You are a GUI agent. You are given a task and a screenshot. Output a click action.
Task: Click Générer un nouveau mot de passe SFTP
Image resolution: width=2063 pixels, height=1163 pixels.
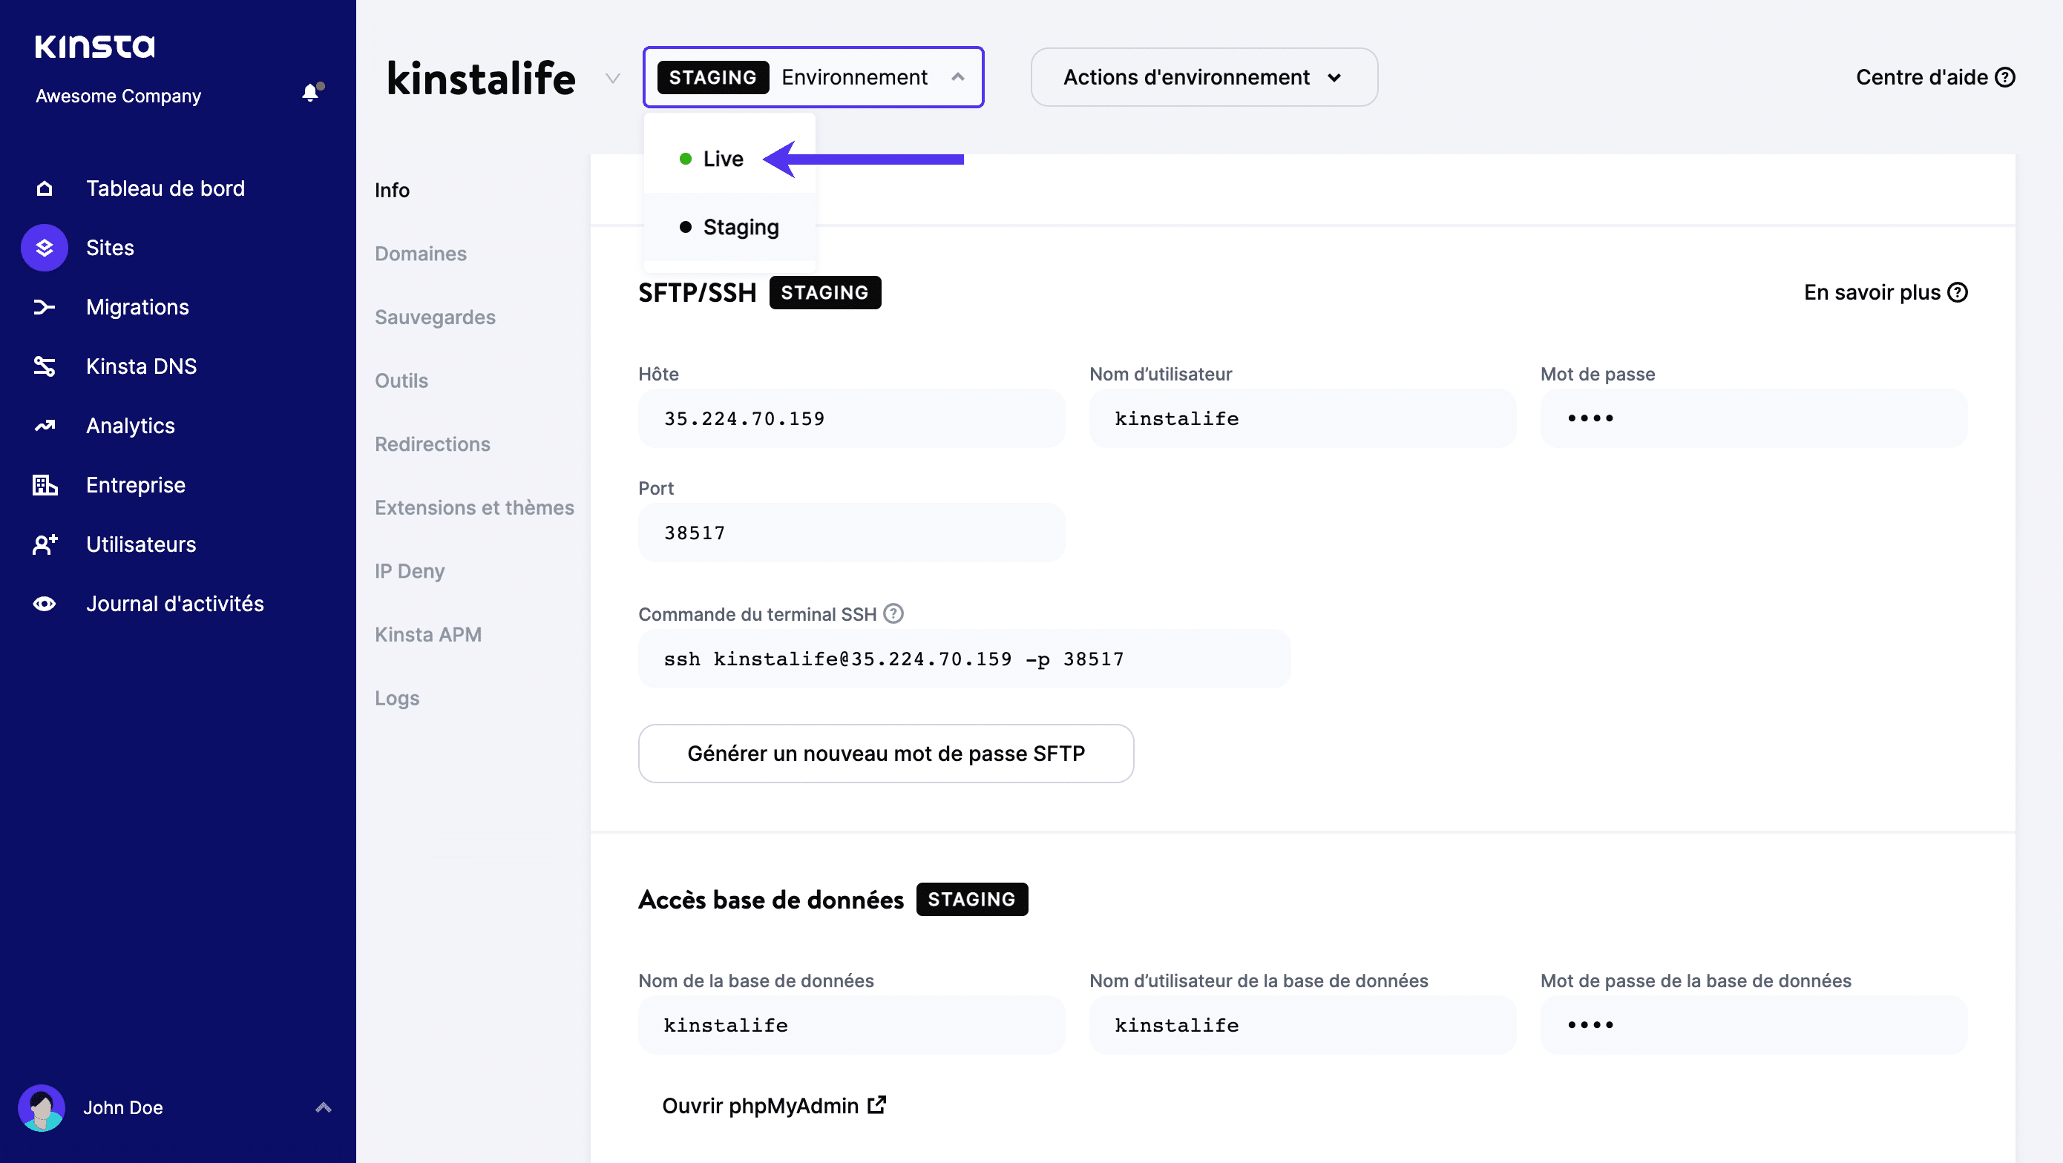click(x=886, y=753)
